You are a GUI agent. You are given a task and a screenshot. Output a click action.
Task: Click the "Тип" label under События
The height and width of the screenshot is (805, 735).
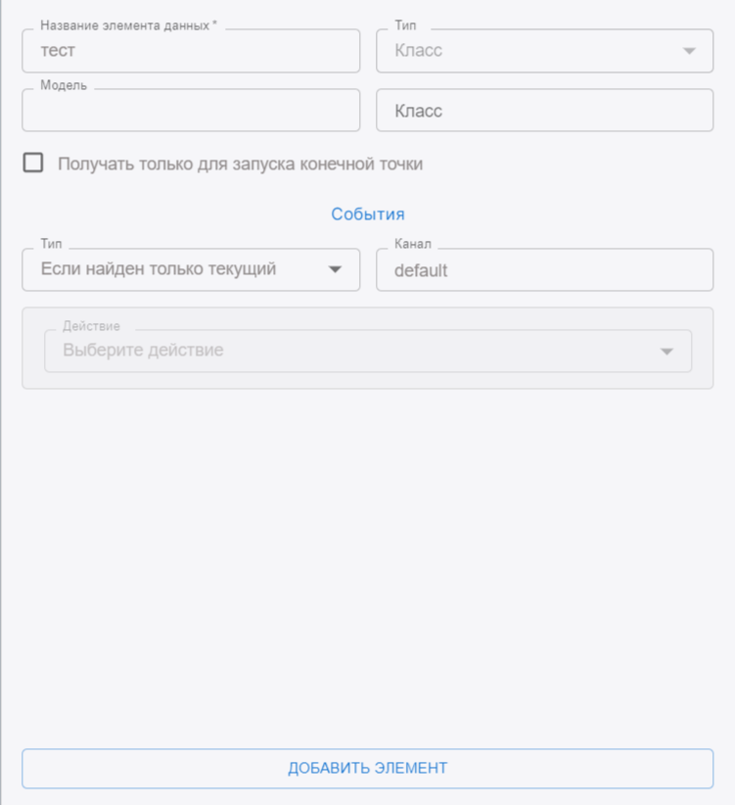coord(51,244)
